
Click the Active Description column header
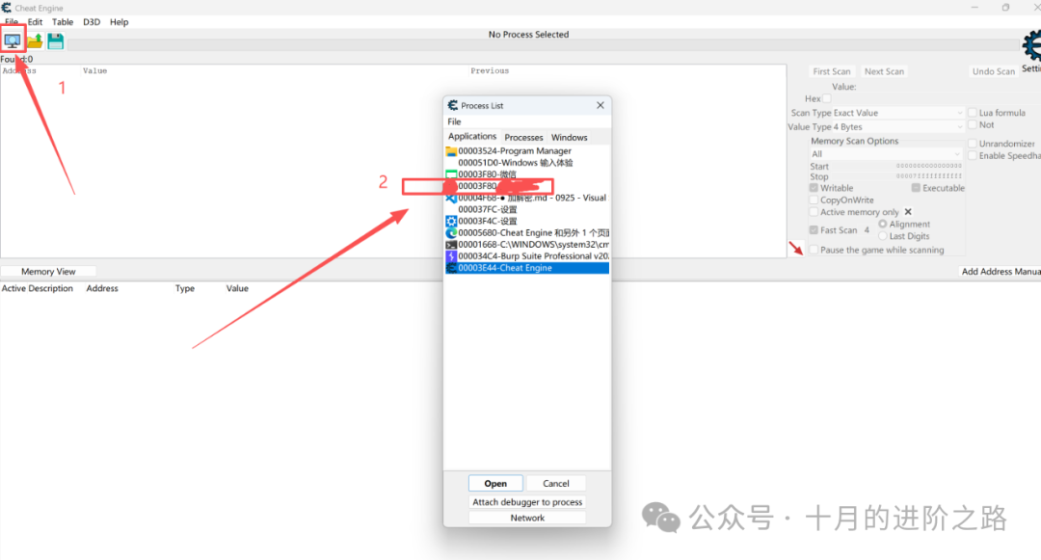point(38,288)
